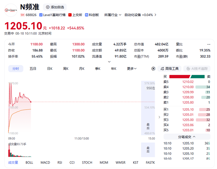This screenshot has width=217, height=169.
Task: Select the 分时 chart tab
Action: 16,68
